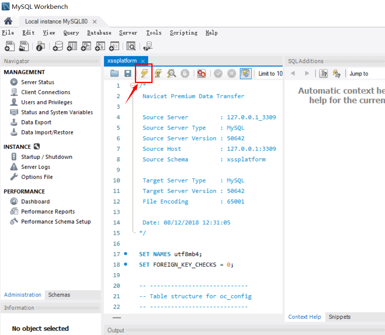Screen dimensions: 385x335
Task: Go back in context help history
Action: click(293, 73)
